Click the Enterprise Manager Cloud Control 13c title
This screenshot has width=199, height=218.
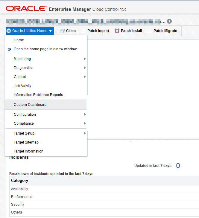pos(88,9)
